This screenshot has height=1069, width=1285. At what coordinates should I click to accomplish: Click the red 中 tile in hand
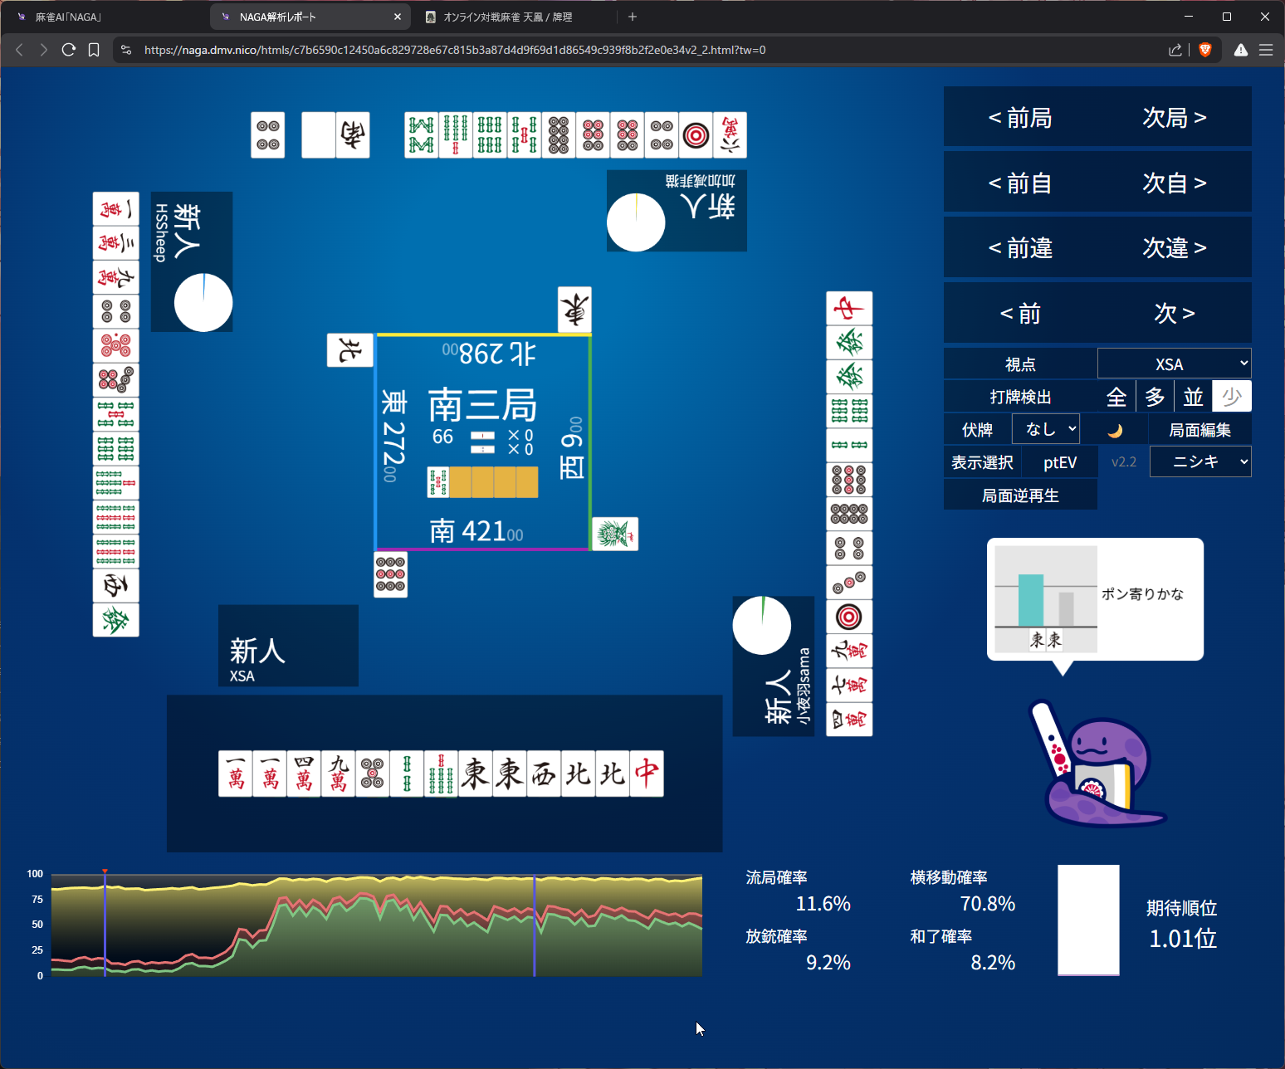[647, 774]
